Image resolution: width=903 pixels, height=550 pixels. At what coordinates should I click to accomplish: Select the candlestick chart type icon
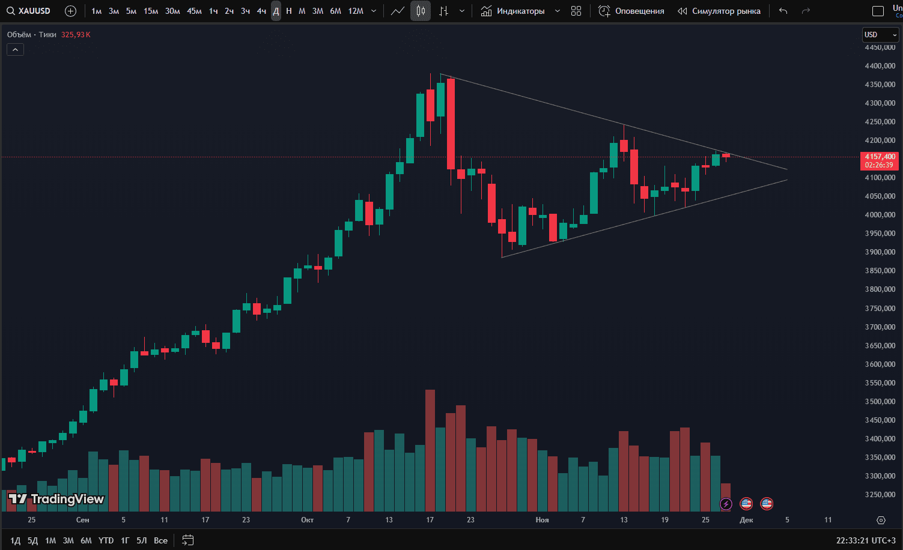coord(421,11)
